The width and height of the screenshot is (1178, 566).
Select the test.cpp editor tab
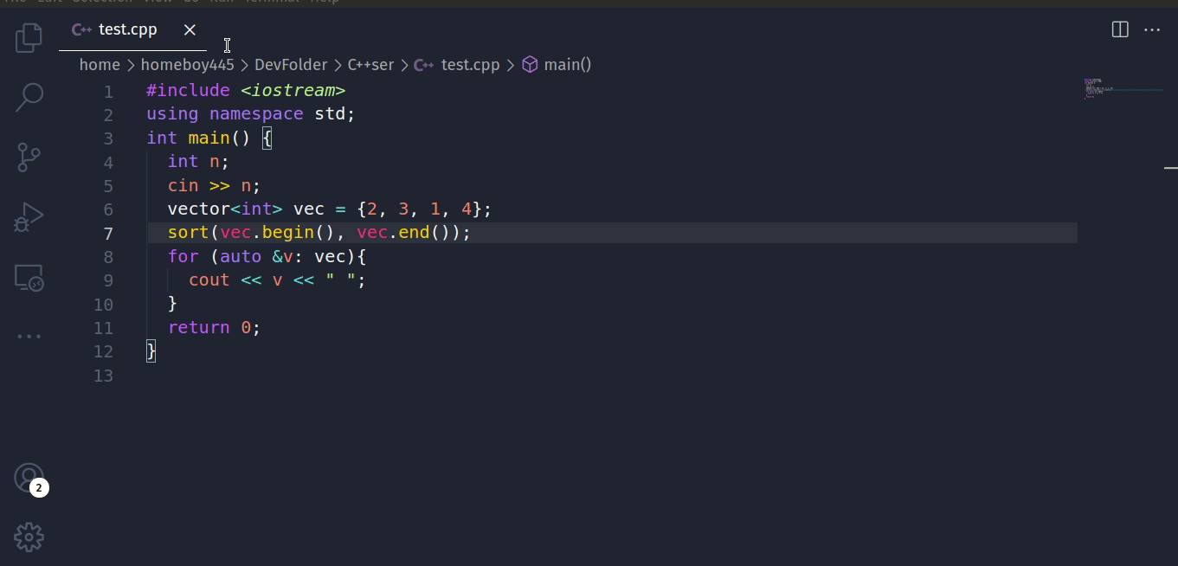coord(133,29)
